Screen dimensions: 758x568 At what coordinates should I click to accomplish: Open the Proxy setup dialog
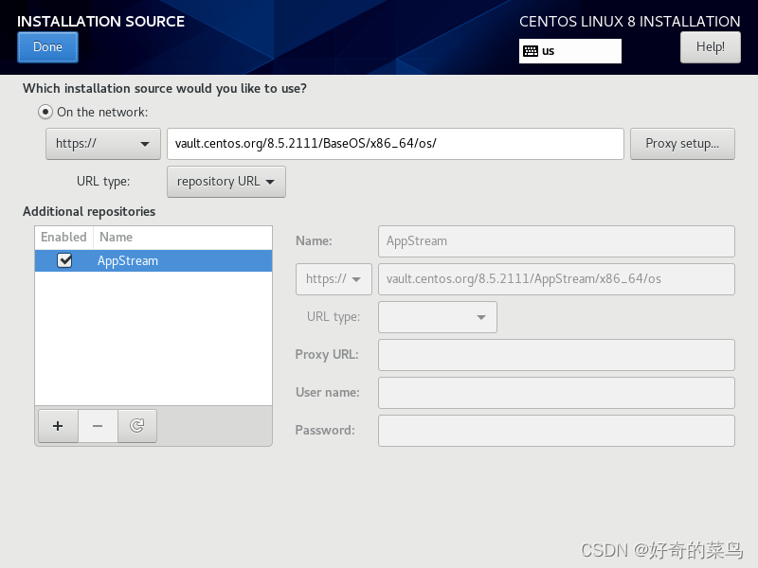point(682,144)
